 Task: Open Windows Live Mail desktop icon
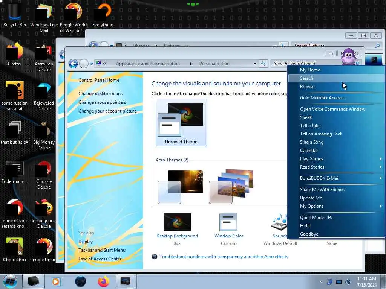point(44,18)
